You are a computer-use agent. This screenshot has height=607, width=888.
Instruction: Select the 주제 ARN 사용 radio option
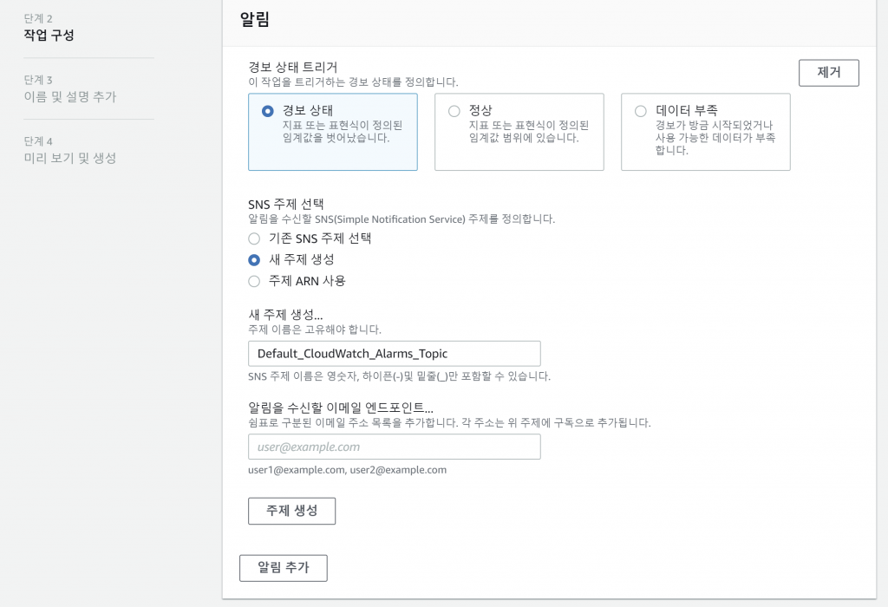click(x=254, y=281)
